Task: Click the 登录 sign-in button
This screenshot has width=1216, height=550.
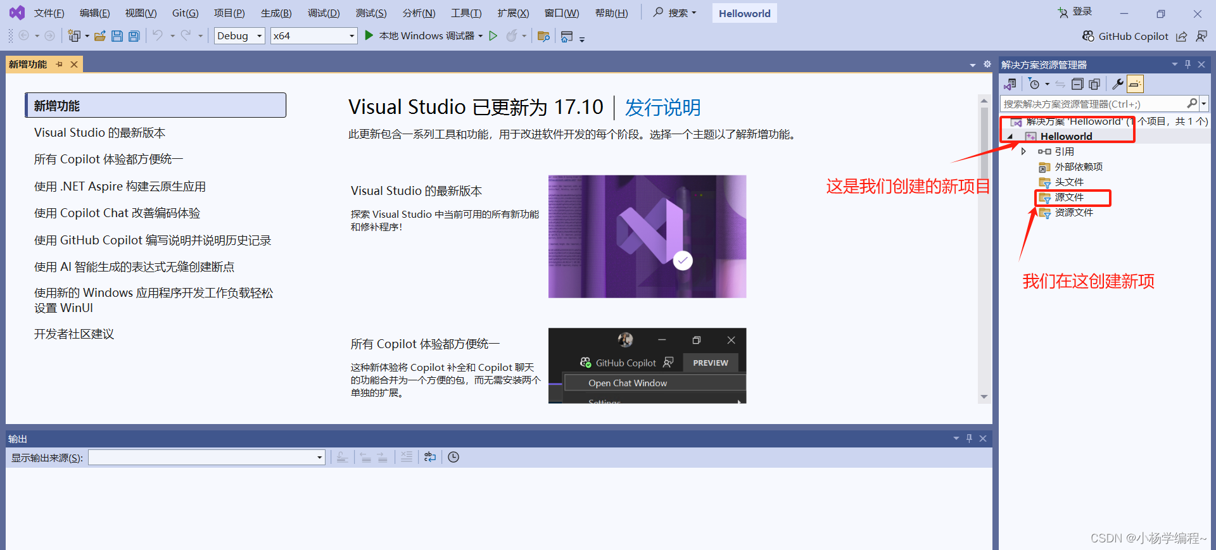Action: (1075, 12)
